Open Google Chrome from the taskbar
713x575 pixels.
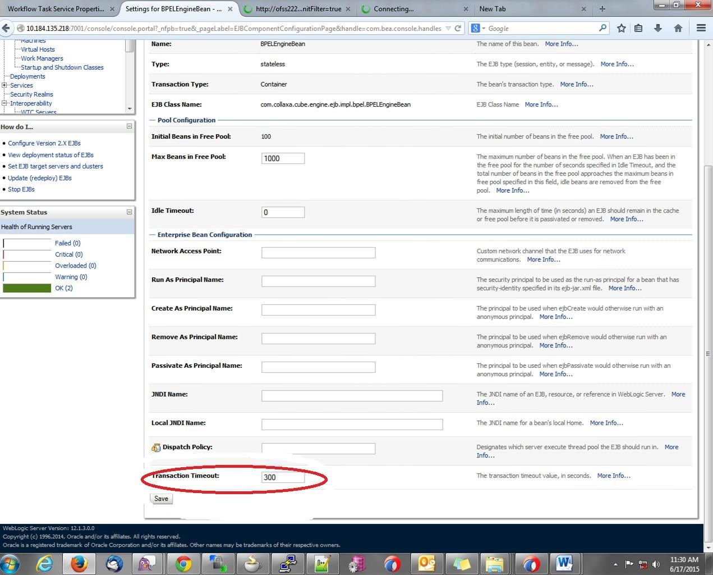(183, 563)
